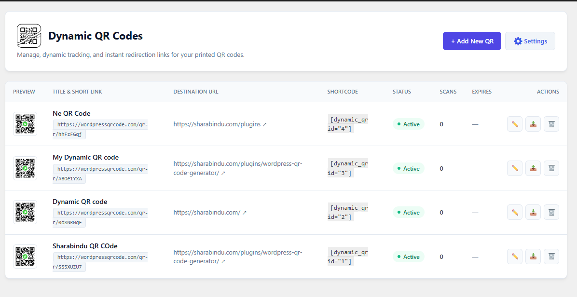577x297 pixels.
Task: Click the Shortcode column header
Action: pos(343,92)
